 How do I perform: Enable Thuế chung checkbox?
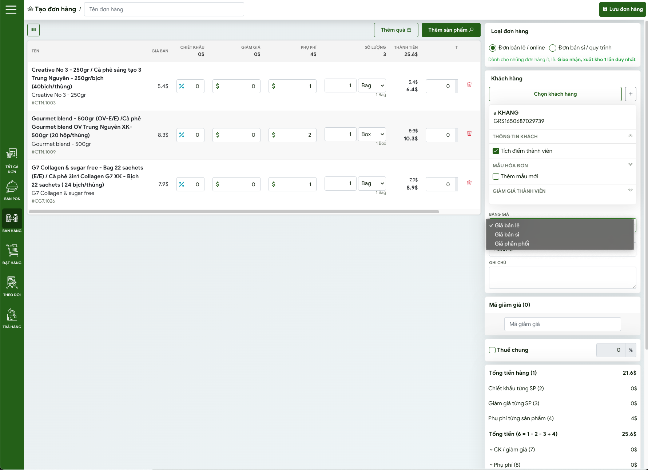tap(492, 350)
